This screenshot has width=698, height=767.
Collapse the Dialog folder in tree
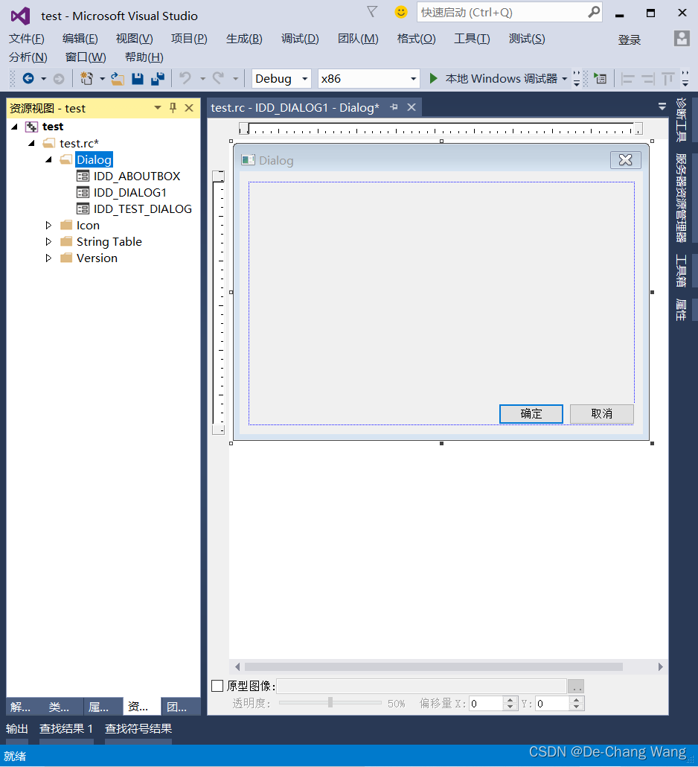pyautogui.click(x=48, y=159)
